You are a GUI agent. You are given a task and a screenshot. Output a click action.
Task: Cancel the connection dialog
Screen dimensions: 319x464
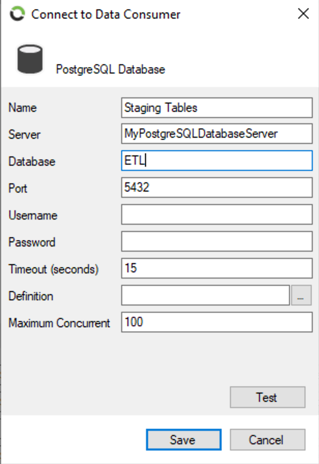click(x=268, y=440)
